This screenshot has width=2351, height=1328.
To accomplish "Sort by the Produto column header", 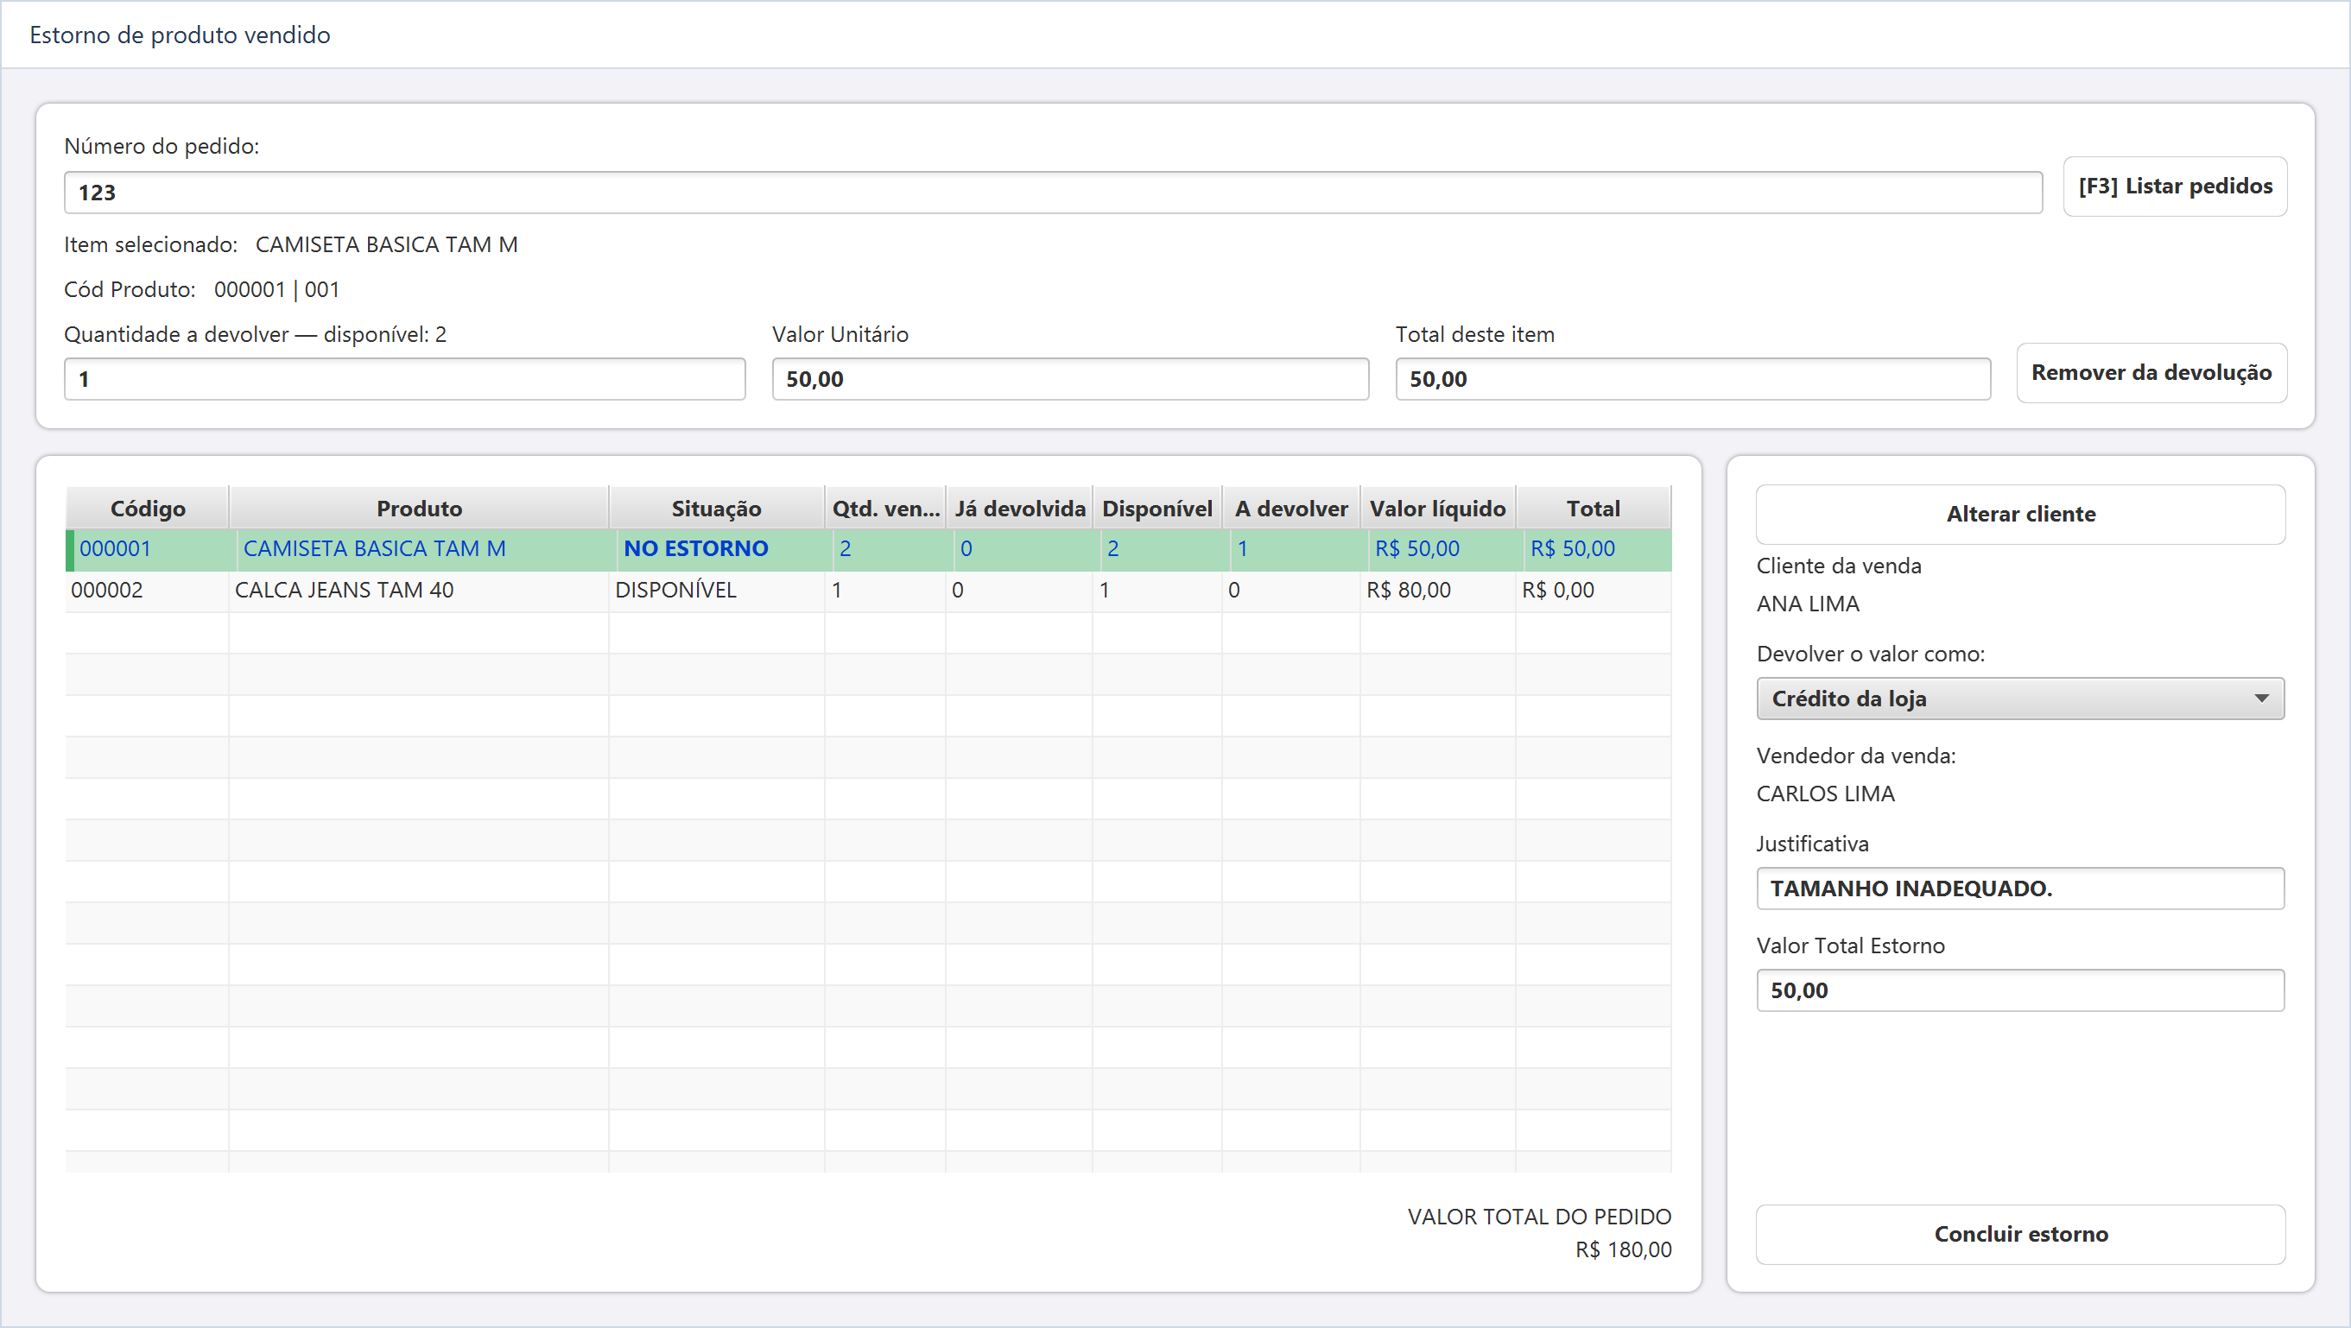I will pyautogui.click(x=419, y=508).
